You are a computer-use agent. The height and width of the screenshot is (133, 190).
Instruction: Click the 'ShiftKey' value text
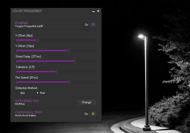tap(20, 104)
